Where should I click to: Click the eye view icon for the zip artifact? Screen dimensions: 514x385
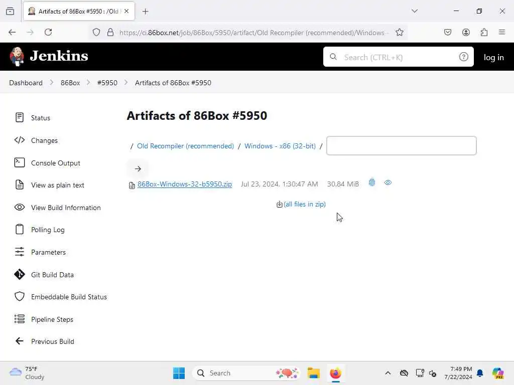(x=388, y=182)
